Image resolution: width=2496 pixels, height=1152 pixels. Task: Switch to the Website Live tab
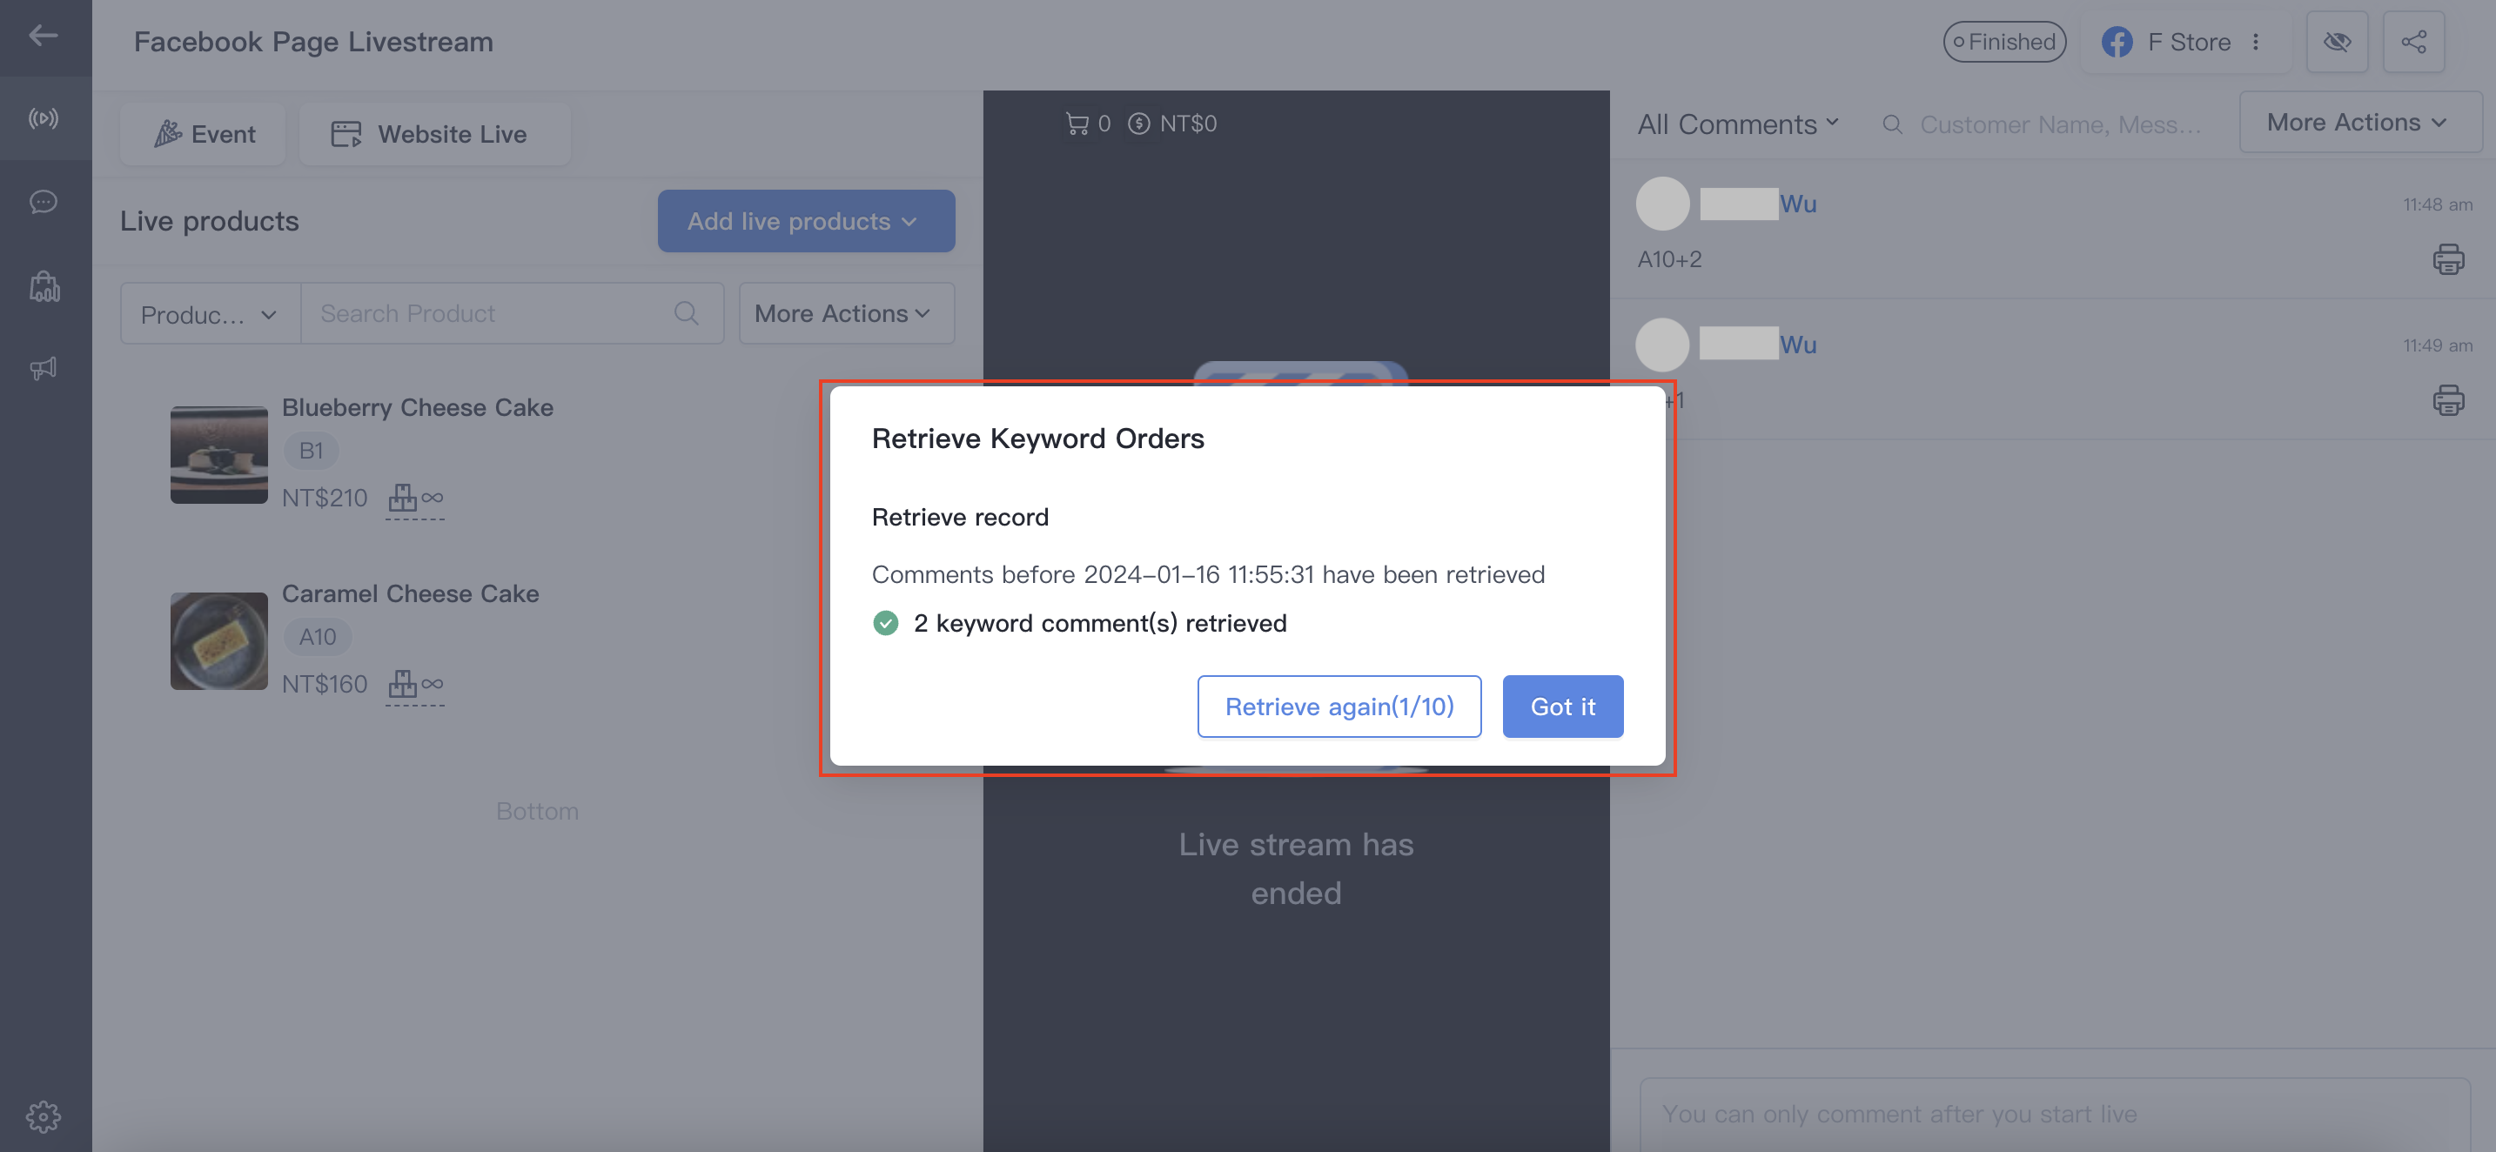[434, 134]
